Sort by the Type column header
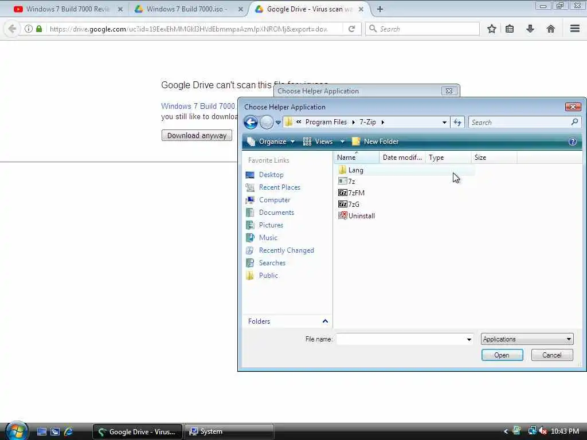Viewport: 587px width, 440px height. click(x=448, y=158)
